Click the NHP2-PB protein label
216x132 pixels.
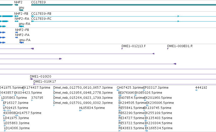tap(22, 30)
